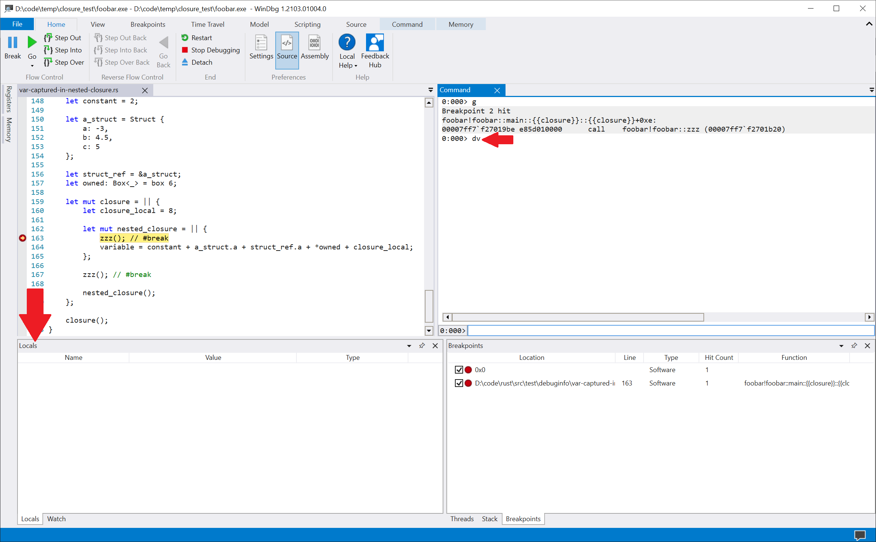Click the Function column header
The width and height of the screenshot is (876, 542).
pos(794,357)
